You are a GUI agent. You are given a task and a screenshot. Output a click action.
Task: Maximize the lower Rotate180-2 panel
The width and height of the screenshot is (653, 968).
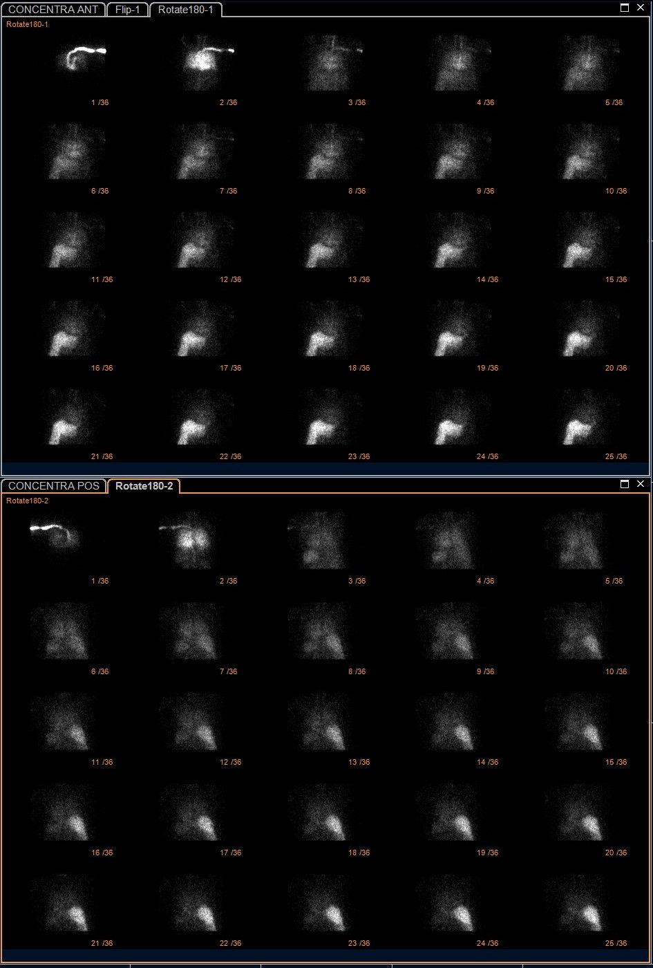coord(625,484)
